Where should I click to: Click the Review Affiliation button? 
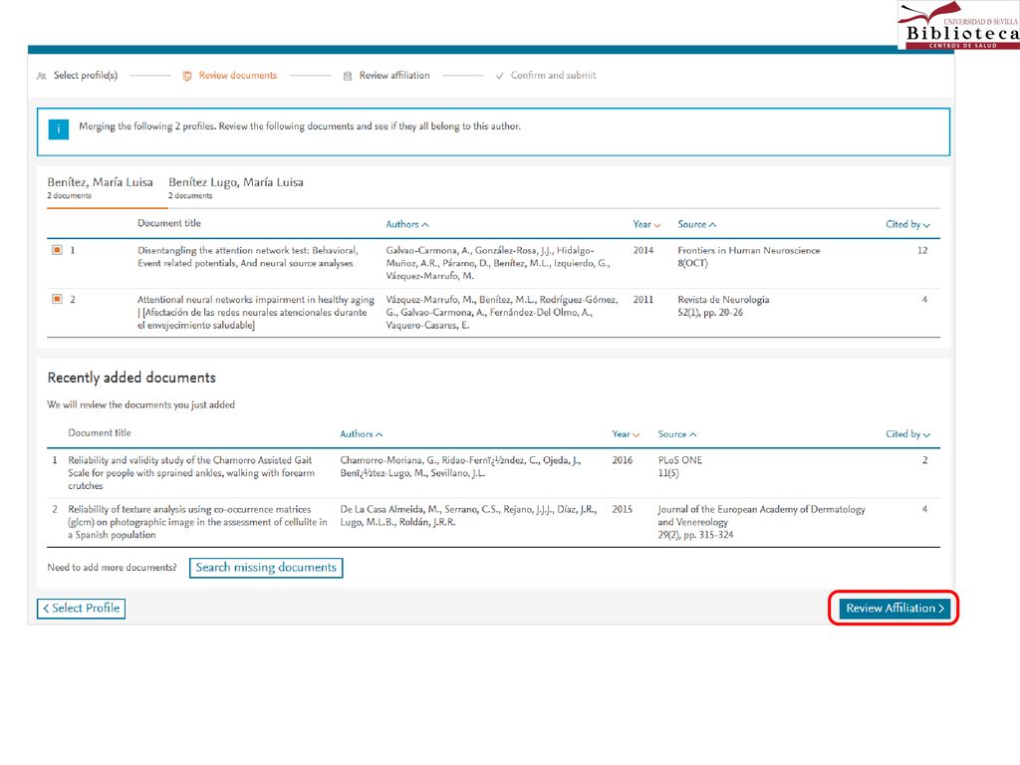click(894, 609)
